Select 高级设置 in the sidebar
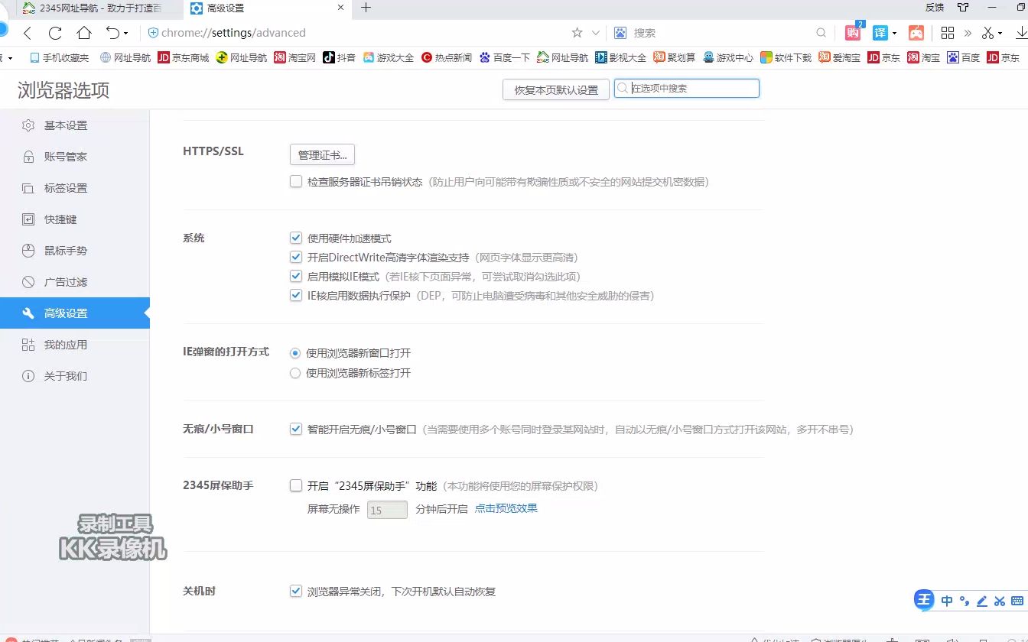Screen dimensions: 1028x642 75,313
